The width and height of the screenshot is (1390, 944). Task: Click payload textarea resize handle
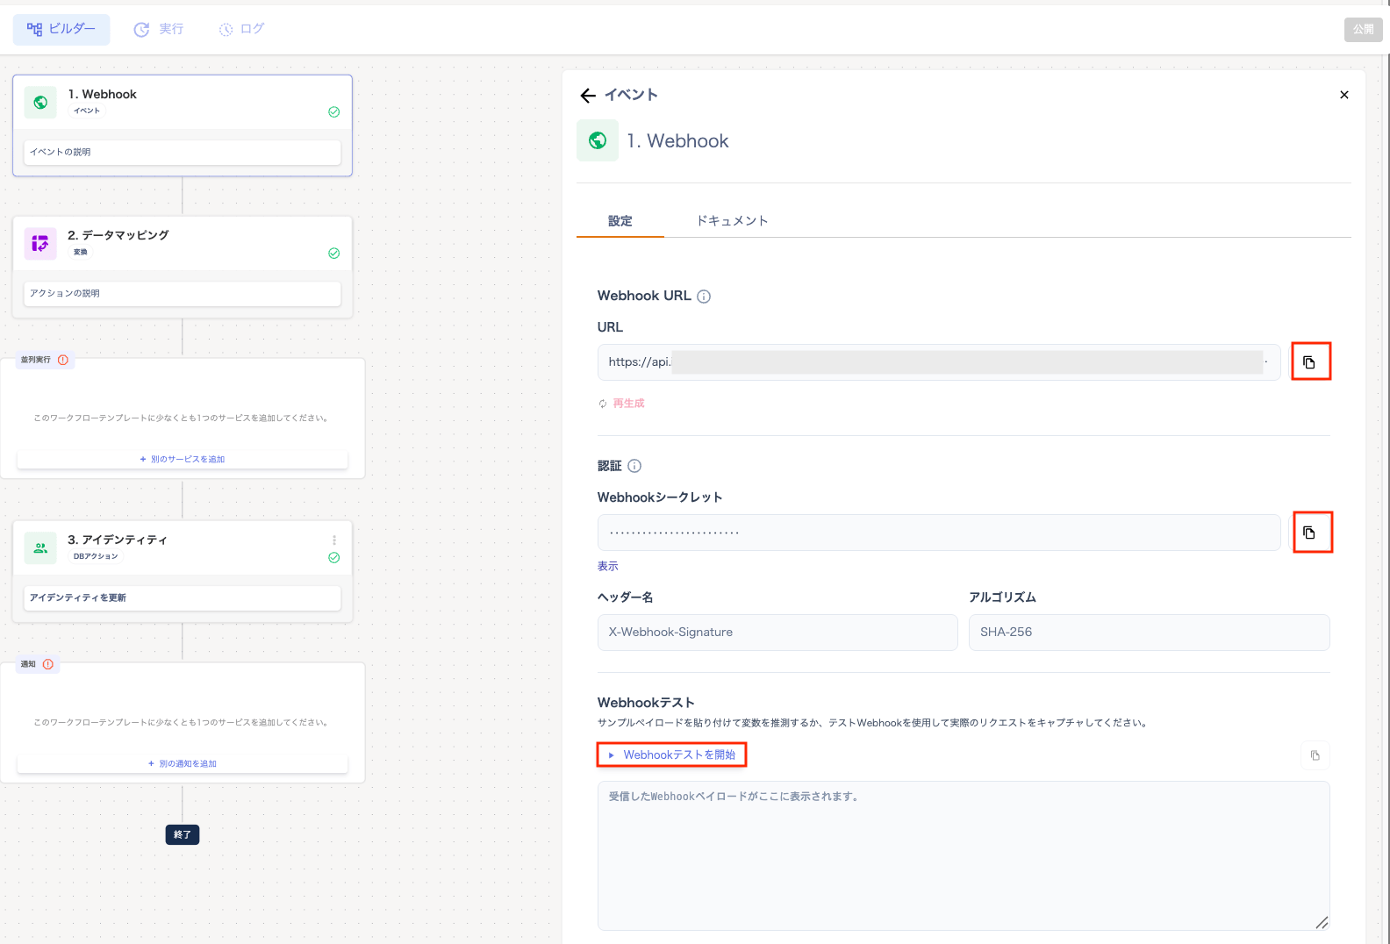(x=1322, y=922)
